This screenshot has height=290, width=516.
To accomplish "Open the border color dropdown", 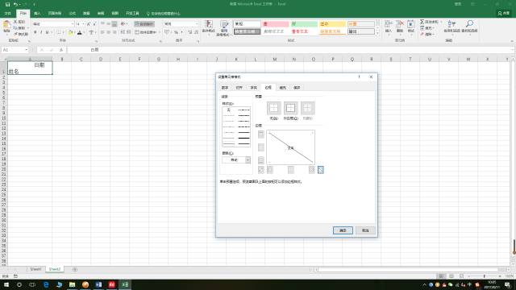I will point(236,159).
